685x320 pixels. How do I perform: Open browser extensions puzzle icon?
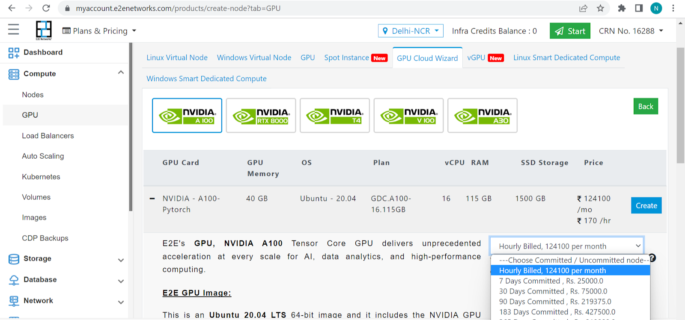(x=622, y=8)
